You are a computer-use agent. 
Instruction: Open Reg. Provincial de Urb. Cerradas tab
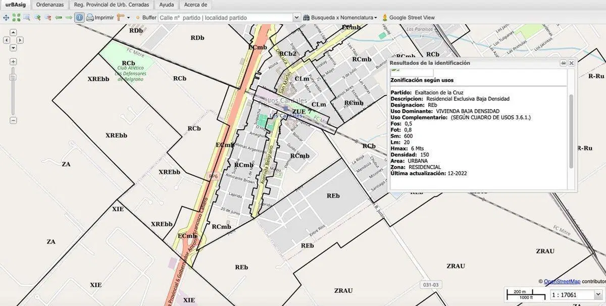tap(111, 5)
